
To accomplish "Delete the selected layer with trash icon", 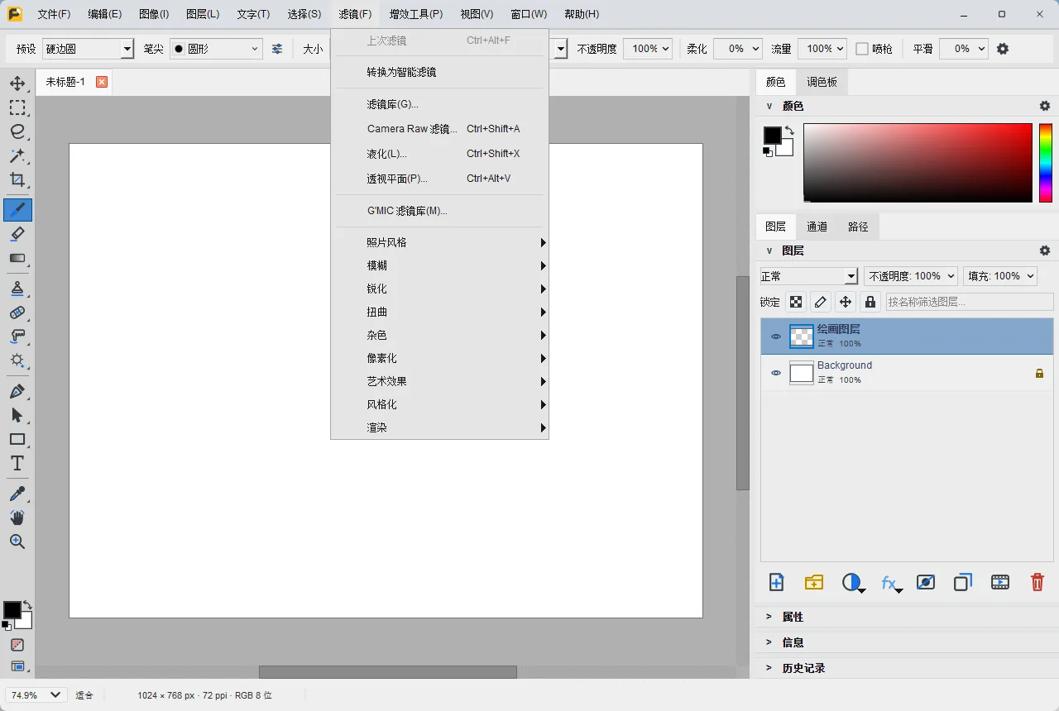I will coord(1037,582).
